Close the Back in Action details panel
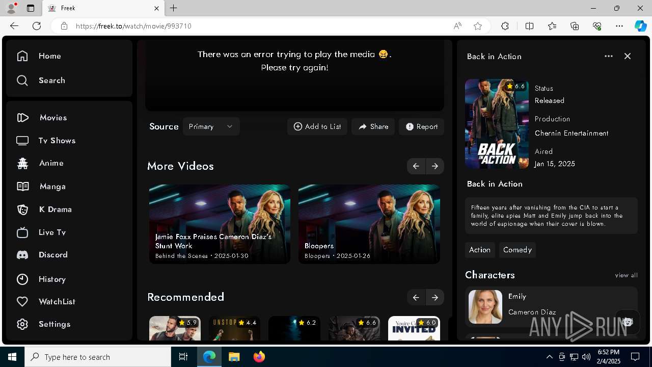The width and height of the screenshot is (652, 367). click(628, 56)
